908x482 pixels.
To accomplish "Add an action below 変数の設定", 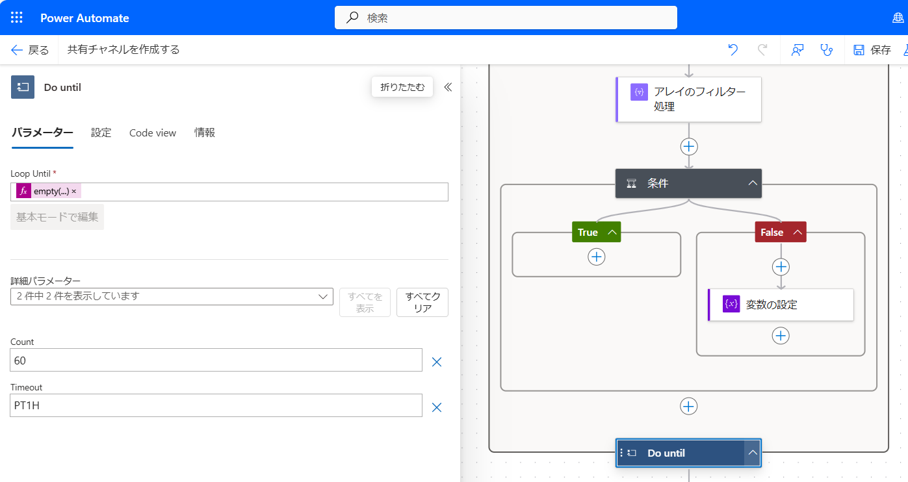I will tap(781, 335).
